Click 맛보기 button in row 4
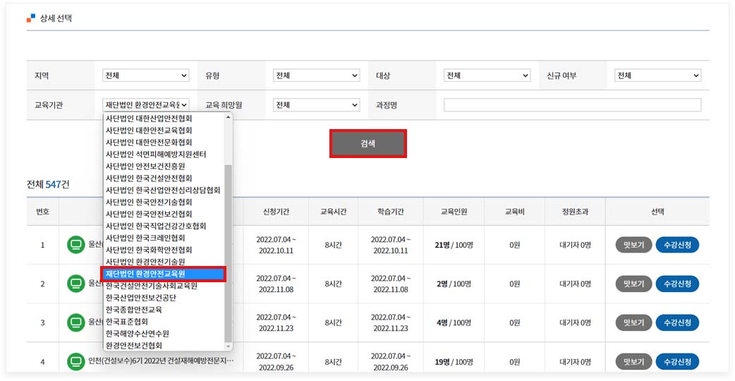 click(633, 361)
